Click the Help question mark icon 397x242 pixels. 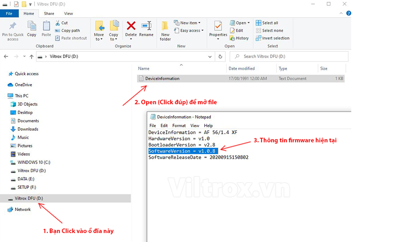click(348, 13)
